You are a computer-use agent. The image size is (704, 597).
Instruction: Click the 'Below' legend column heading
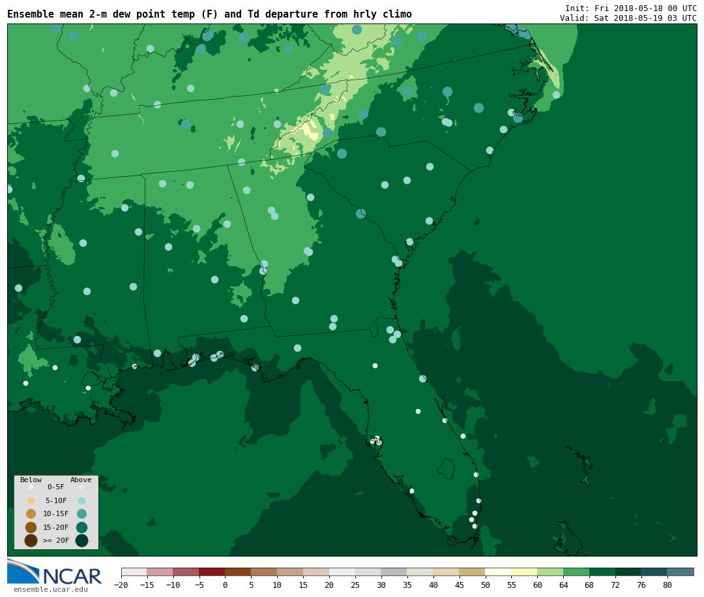(x=31, y=480)
